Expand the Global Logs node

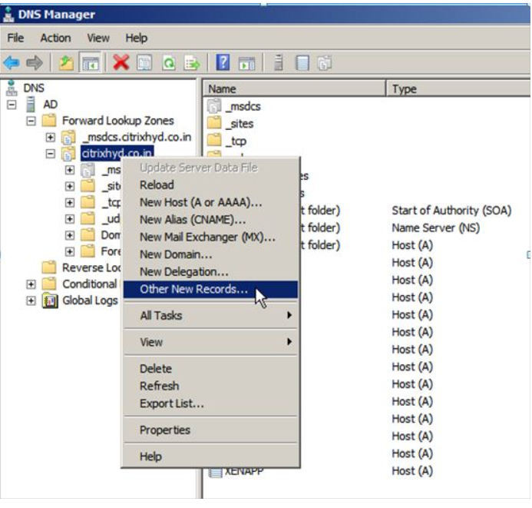pyautogui.click(x=31, y=300)
